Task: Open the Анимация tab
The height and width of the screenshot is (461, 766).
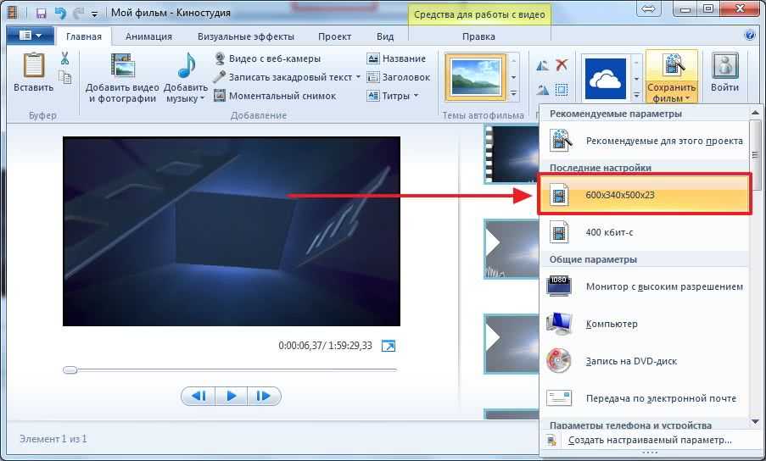Action: tap(148, 36)
